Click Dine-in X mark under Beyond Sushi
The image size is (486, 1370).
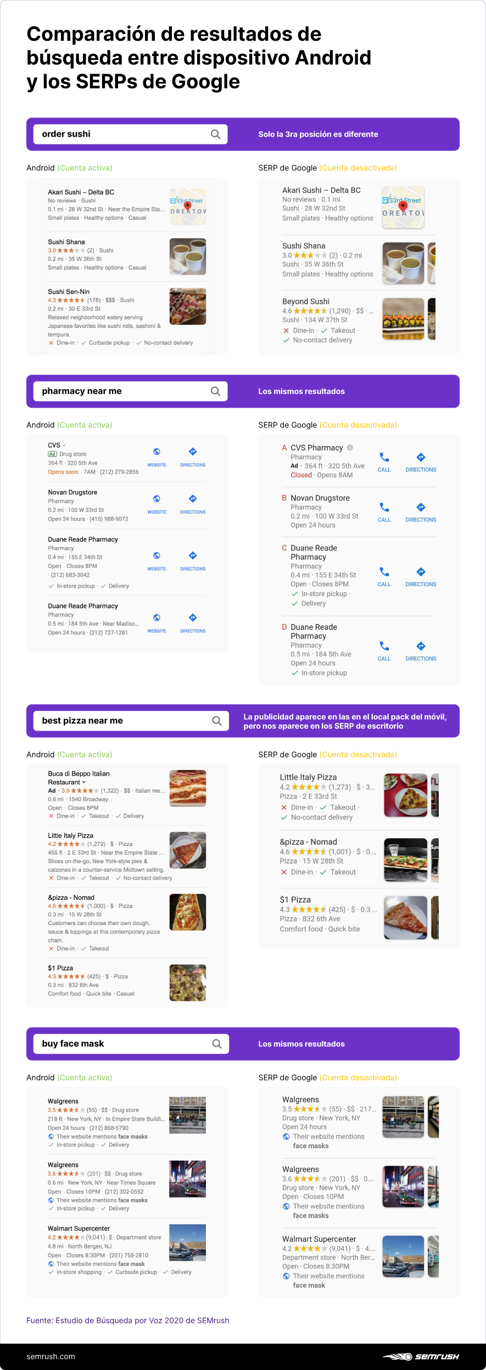pos(286,331)
